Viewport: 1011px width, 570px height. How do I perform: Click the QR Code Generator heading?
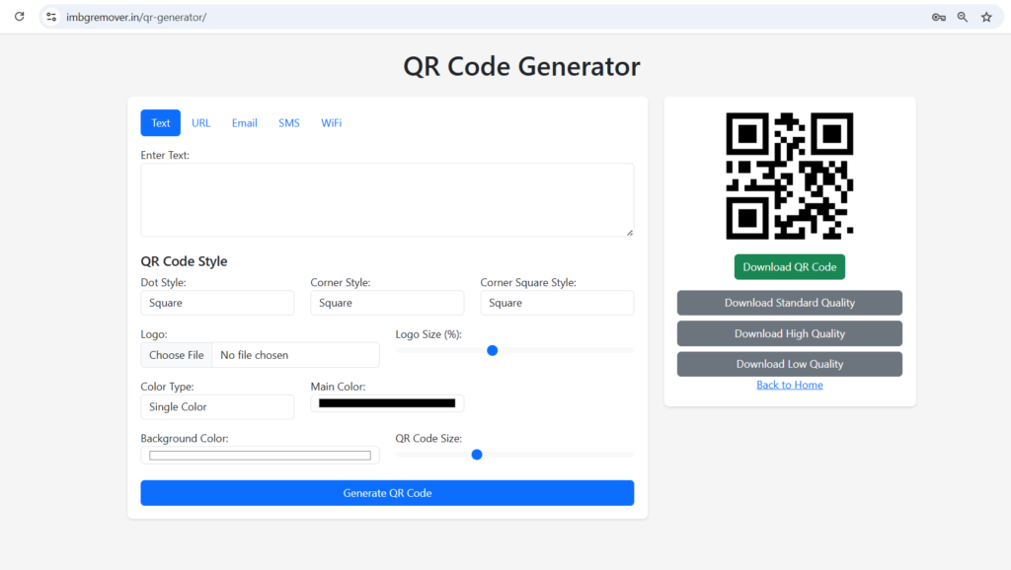coord(521,66)
